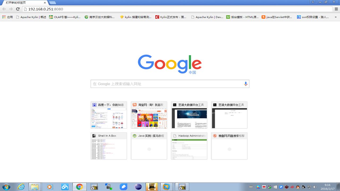
Task: Open the 后台模板 - HTML源 bookmark
Action: pyautogui.click(x=243, y=17)
